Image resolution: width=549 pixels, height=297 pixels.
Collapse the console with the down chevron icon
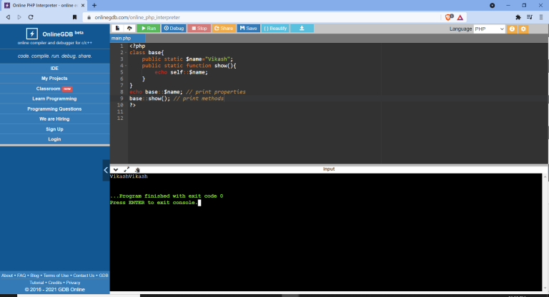point(116,170)
